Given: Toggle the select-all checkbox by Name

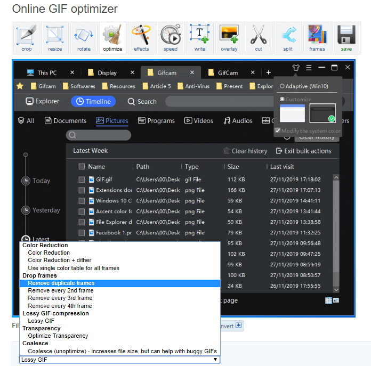Looking at the screenshot, I should [x=82, y=167].
